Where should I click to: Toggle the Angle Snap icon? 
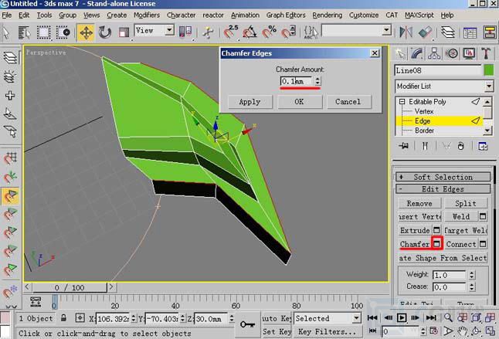click(249, 32)
